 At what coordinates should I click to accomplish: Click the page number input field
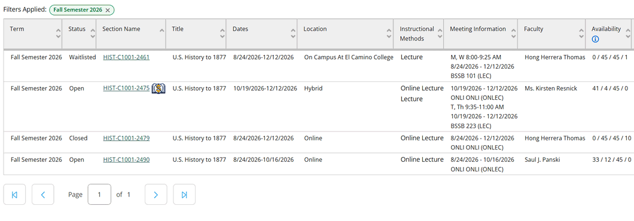coord(99,195)
